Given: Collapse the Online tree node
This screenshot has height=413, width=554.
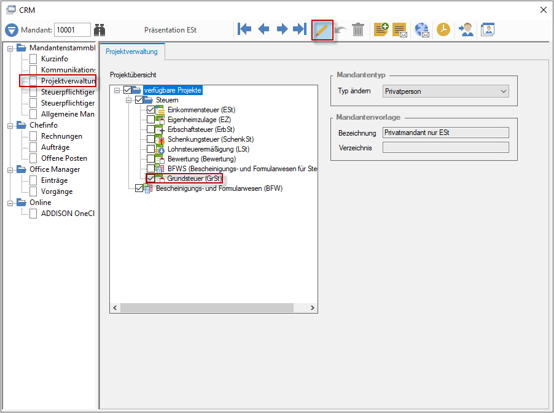Looking at the screenshot, I should click(10, 203).
